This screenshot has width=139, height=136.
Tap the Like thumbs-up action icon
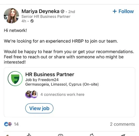click(29, 135)
